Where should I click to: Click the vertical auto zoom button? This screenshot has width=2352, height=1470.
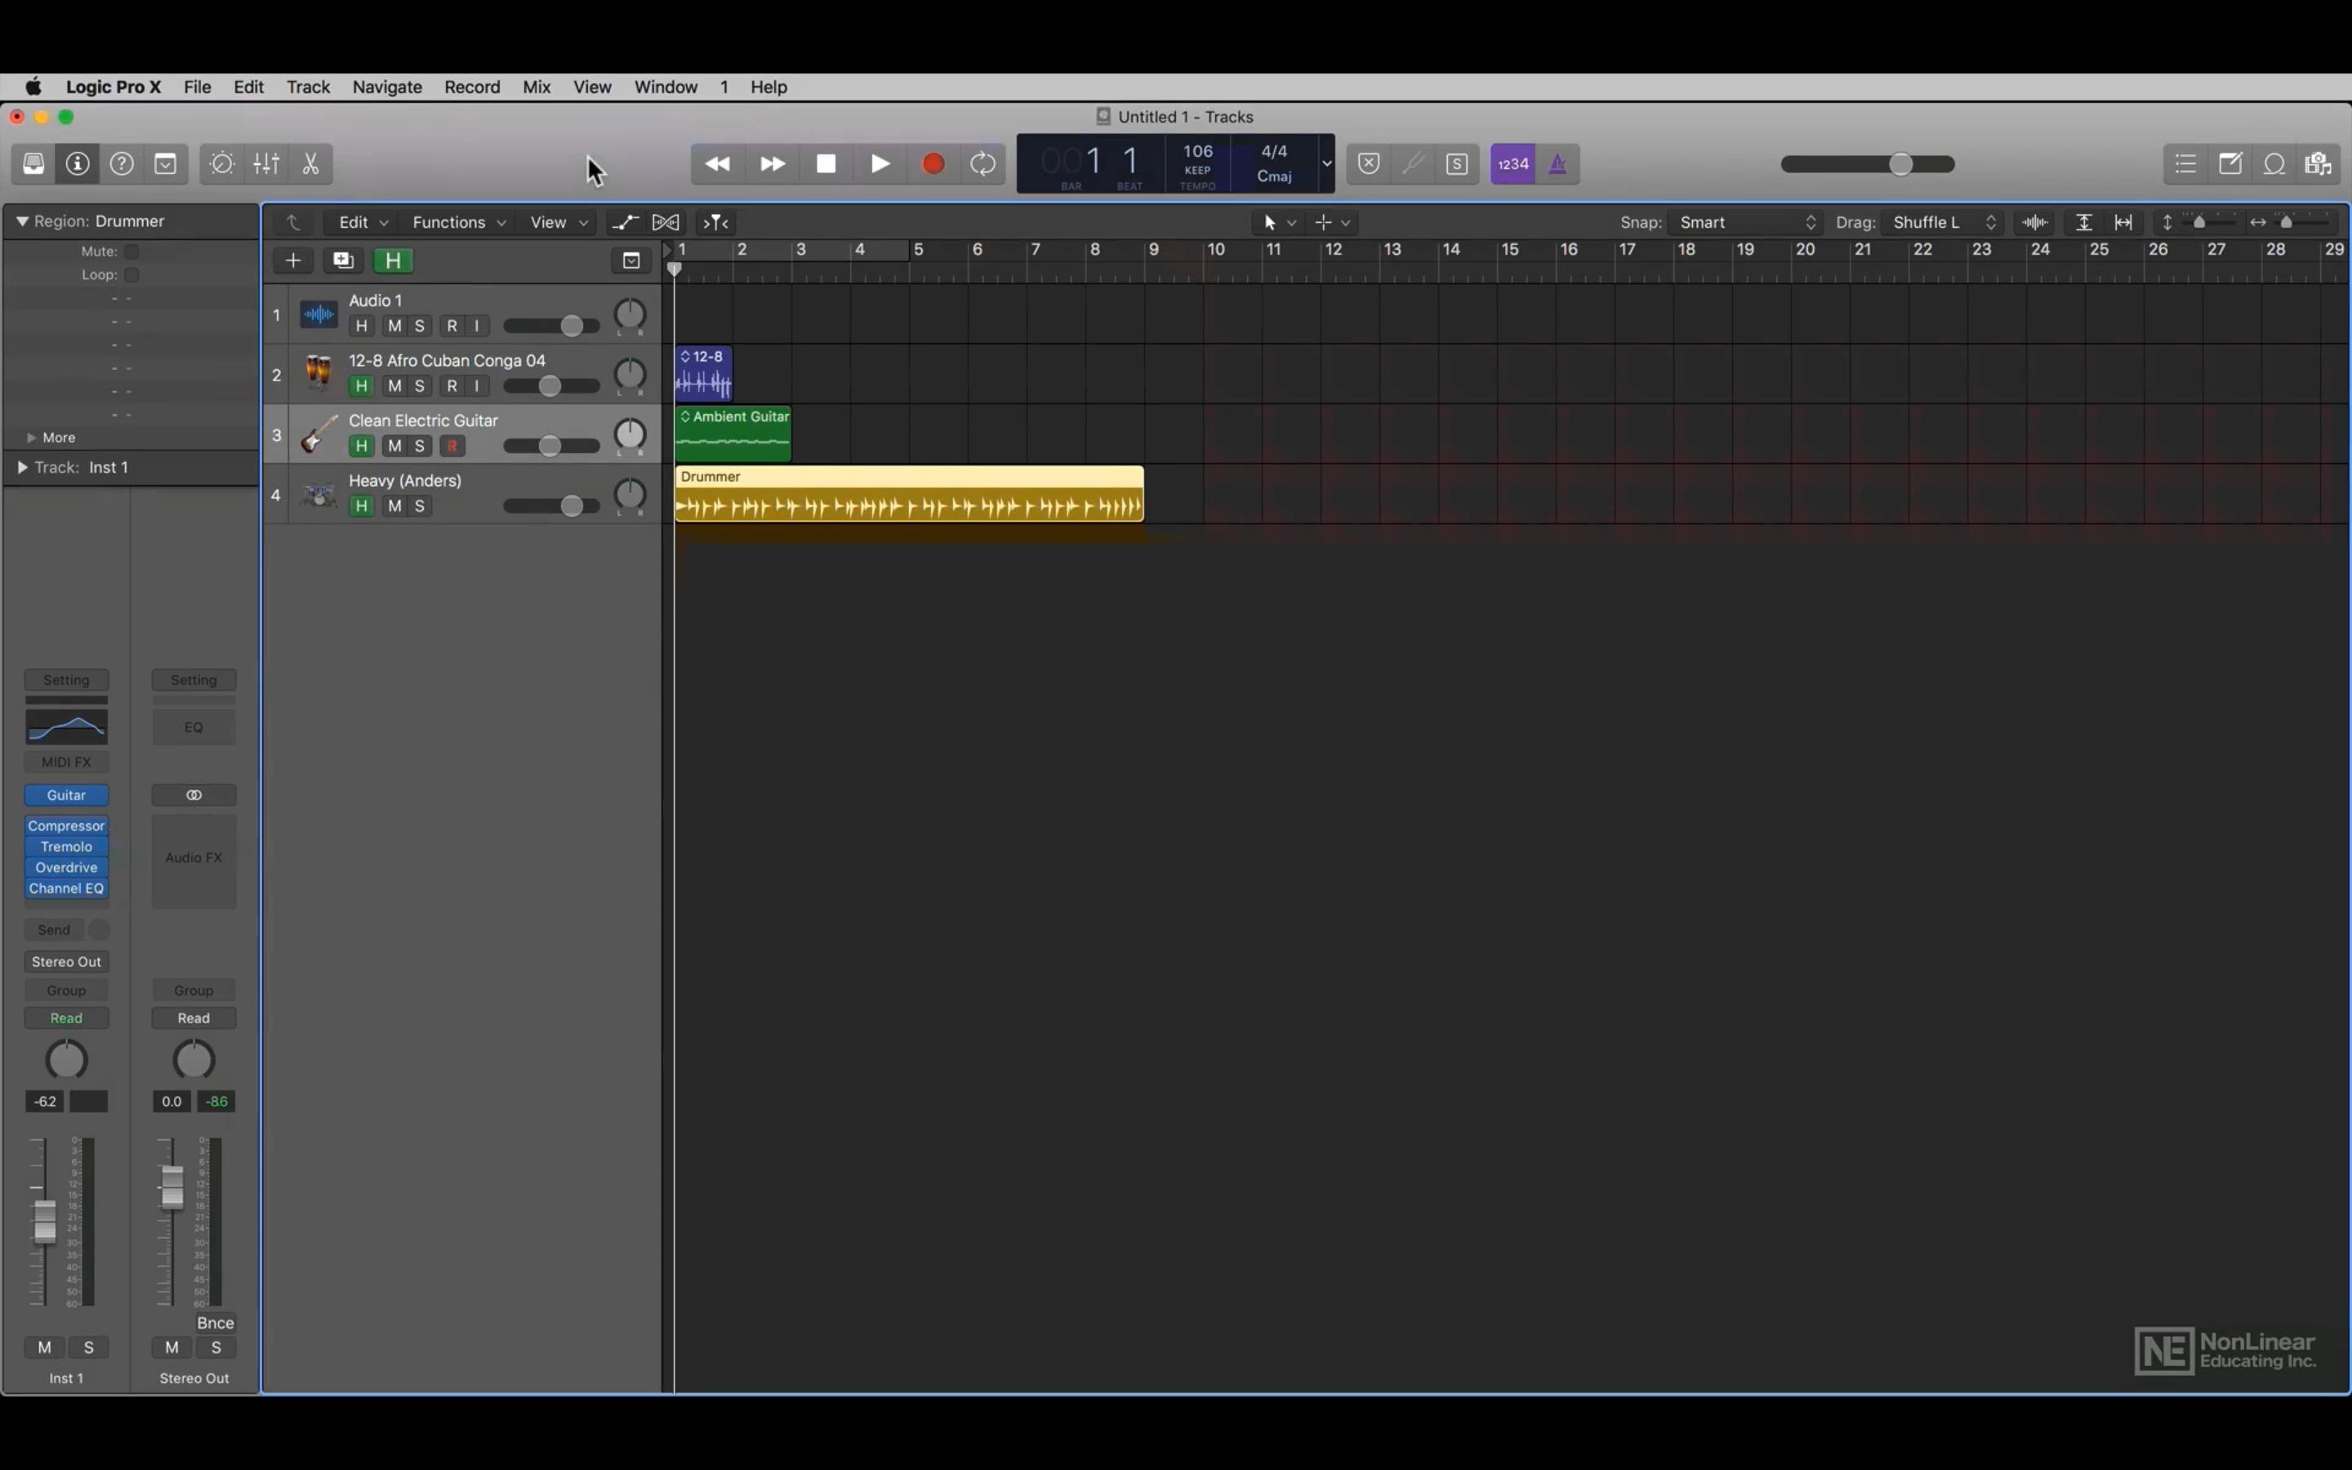click(2084, 223)
